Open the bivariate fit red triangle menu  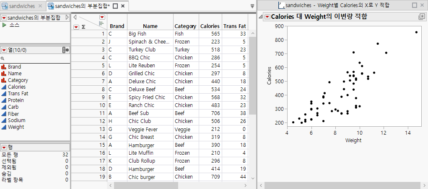click(267, 17)
